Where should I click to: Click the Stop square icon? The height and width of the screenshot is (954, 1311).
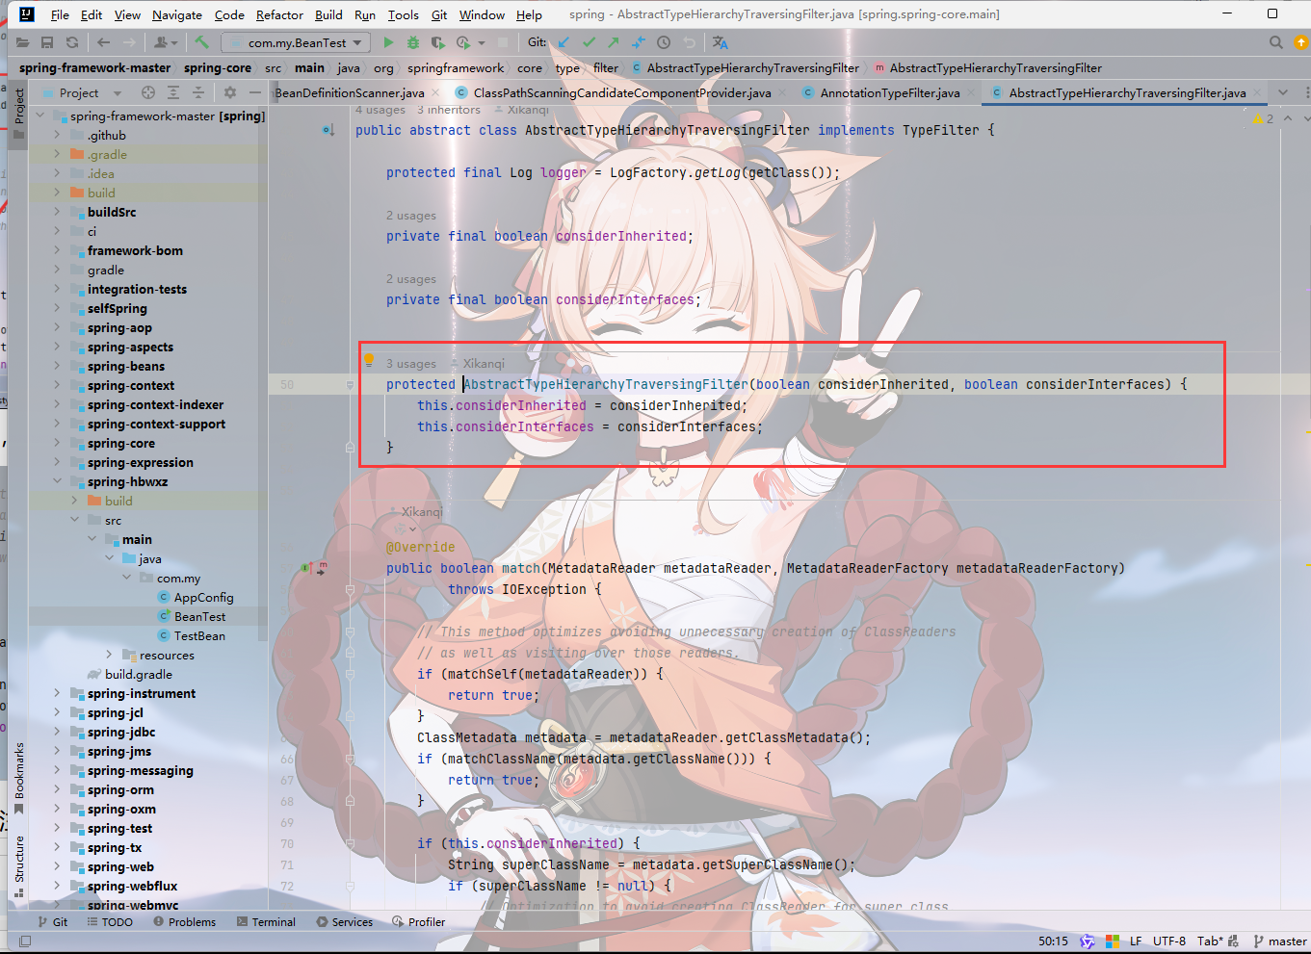pyautogui.click(x=504, y=42)
